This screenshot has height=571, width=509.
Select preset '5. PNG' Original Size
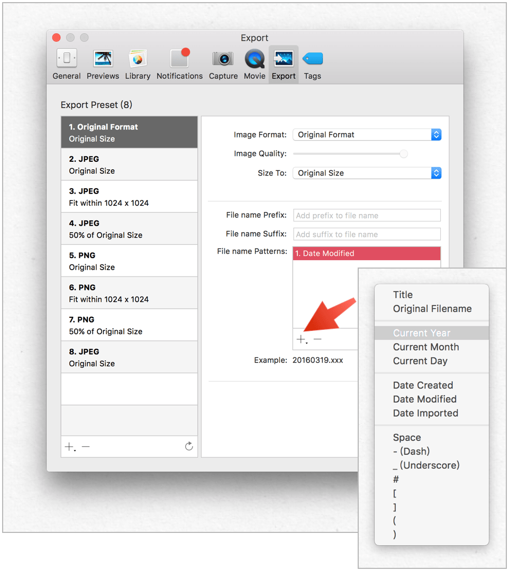click(129, 261)
